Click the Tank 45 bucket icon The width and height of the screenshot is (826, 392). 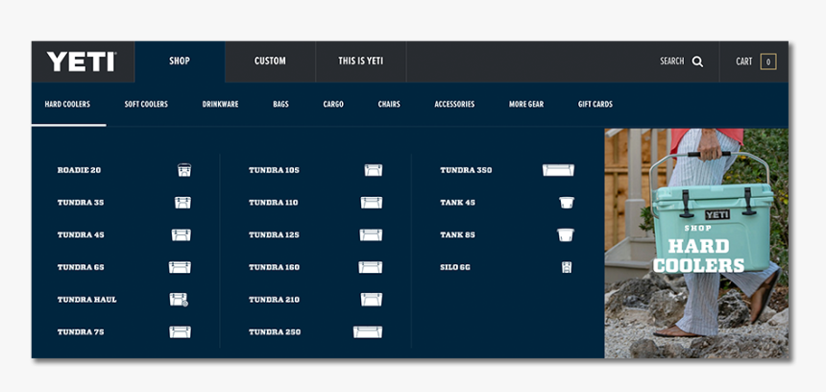click(x=567, y=203)
